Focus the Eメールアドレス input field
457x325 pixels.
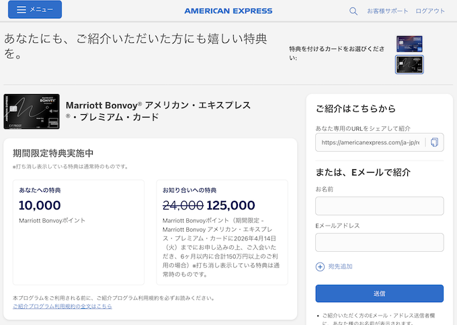click(x=379, y=242)
